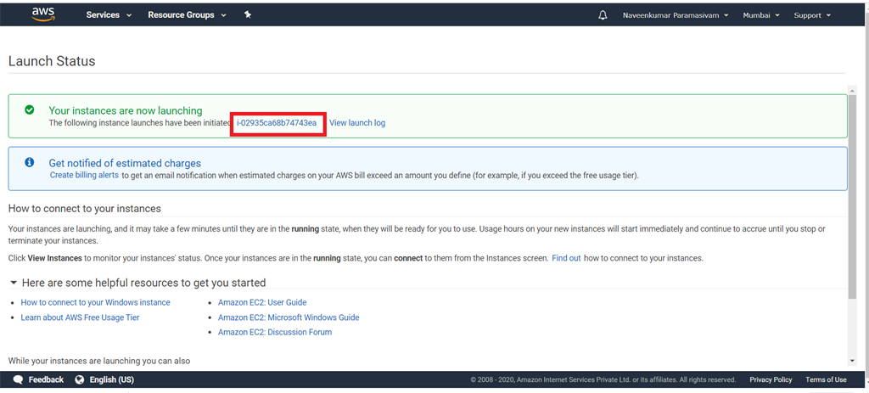The image size is (869, 393).
Task: Open Amazon EC2: Discussion Forum link
Action: tap(275, 333)
